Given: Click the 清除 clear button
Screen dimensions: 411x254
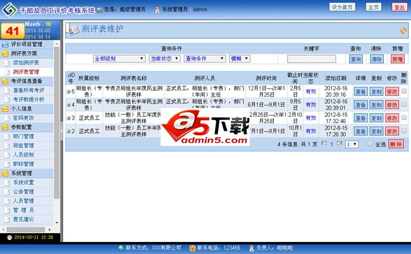Looking at the screenshot, I should [376, 59].
